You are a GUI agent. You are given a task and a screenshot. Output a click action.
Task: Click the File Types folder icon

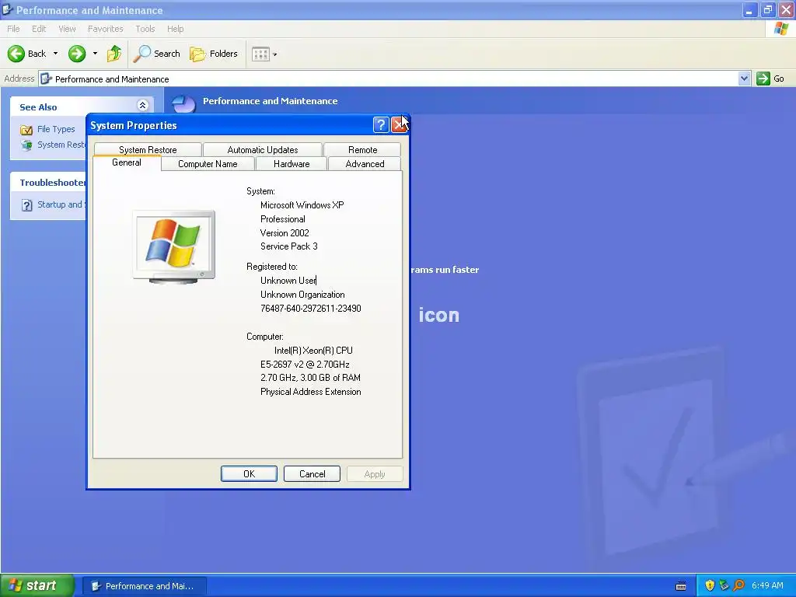26,130
